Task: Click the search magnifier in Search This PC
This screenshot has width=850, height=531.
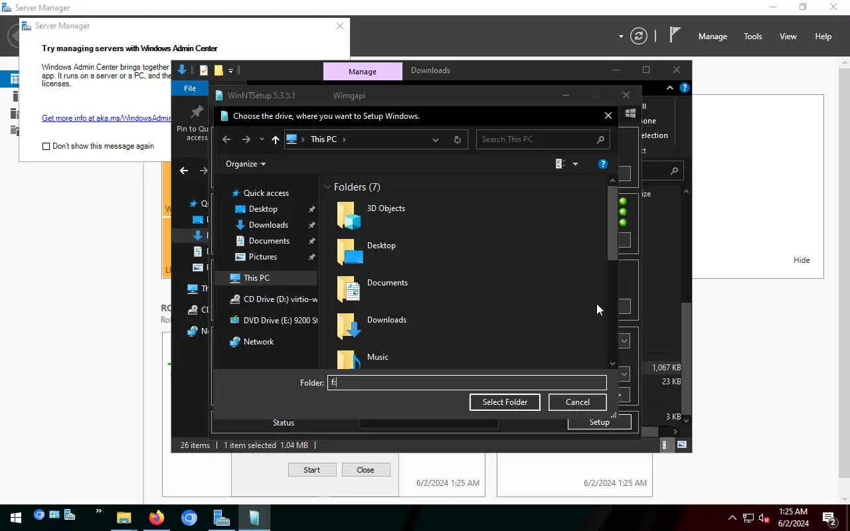Action: [x=600, y=139]
